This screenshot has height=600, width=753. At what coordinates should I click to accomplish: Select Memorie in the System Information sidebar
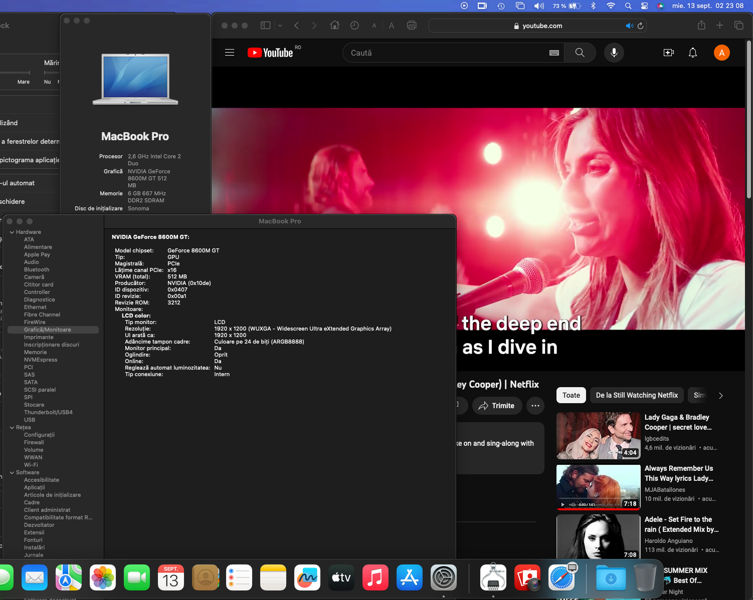[x=35, y=352]
